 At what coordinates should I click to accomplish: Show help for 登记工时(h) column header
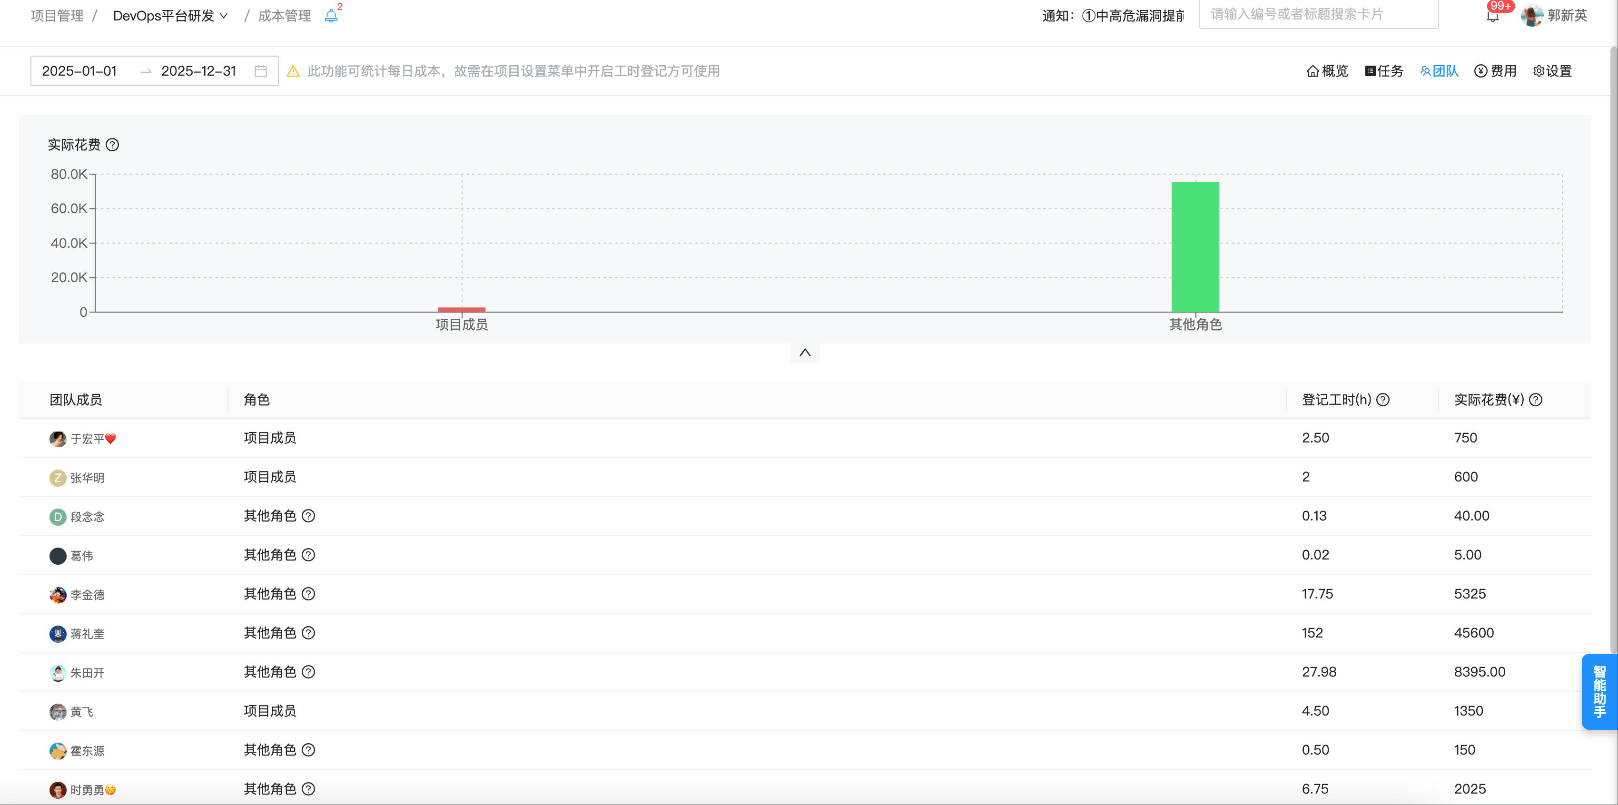tap(1383, 399)
